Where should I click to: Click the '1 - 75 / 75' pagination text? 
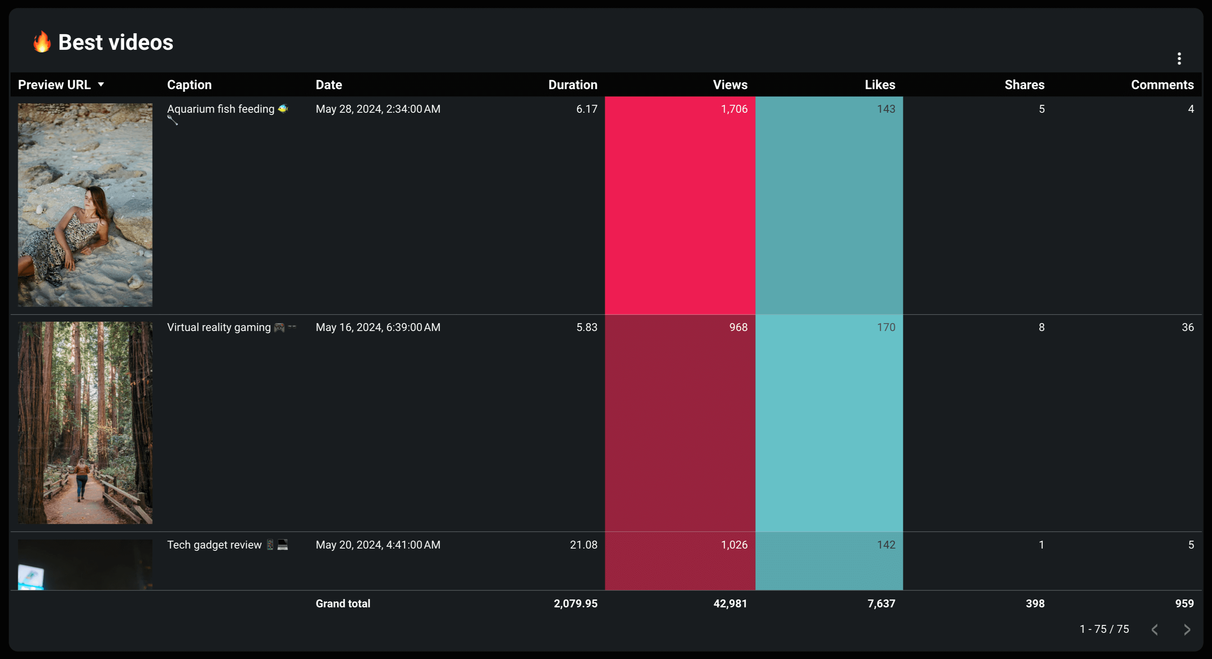pyautogui.click(x=1104, y=629)
